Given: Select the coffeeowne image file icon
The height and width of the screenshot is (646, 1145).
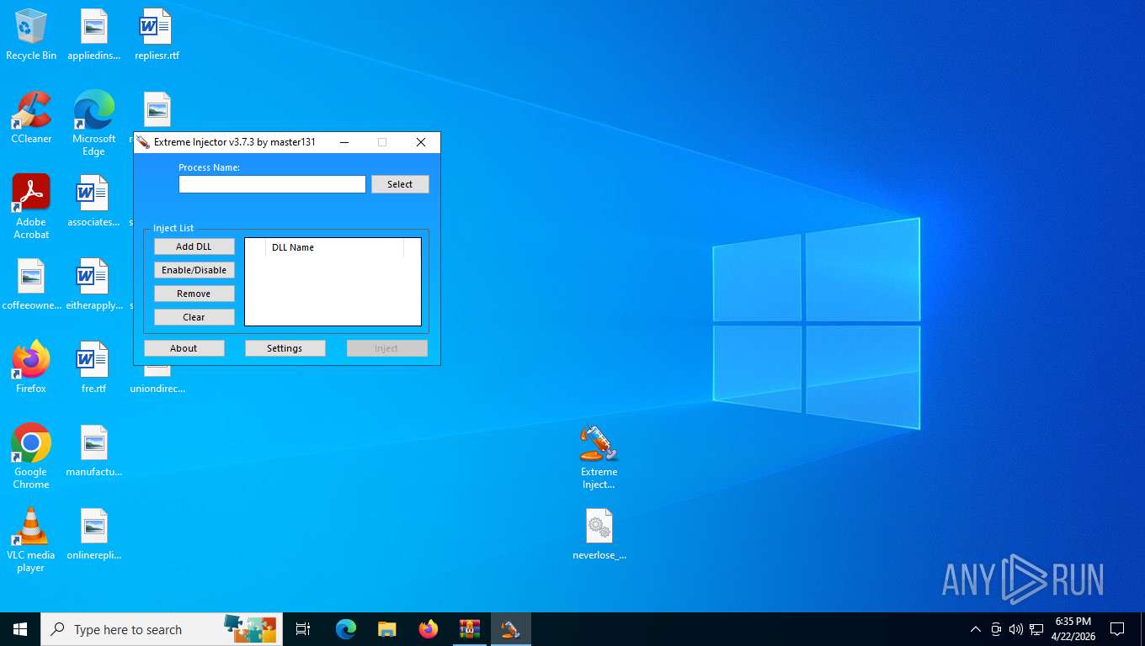Looking at the screenshot, I should [x=31, y=284].
